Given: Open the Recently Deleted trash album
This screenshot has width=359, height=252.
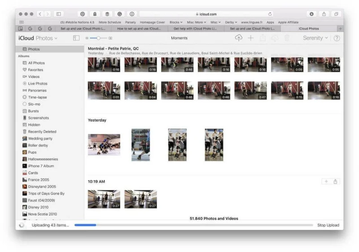Looking at the screenshot, I should click(x=42, y=132).
